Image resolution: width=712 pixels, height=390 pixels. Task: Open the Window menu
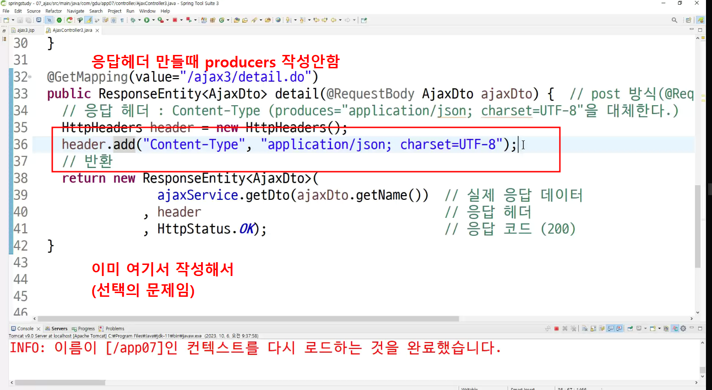[x=147, y=11]
